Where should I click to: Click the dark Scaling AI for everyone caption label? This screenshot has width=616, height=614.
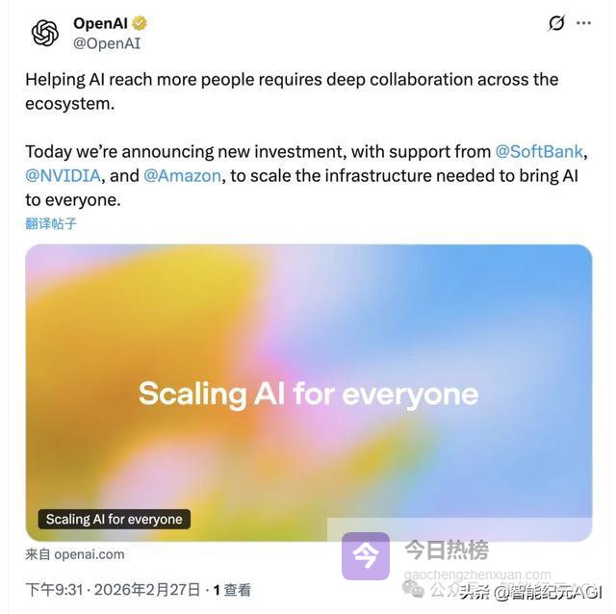tap(115, 520)
